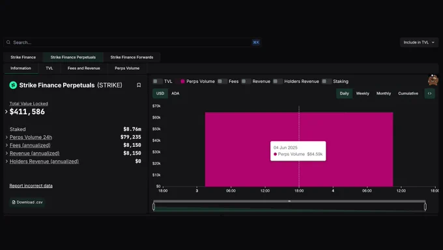
Task: Click into the Search input field
Action: pyautogui.click(x=132, y=42)
